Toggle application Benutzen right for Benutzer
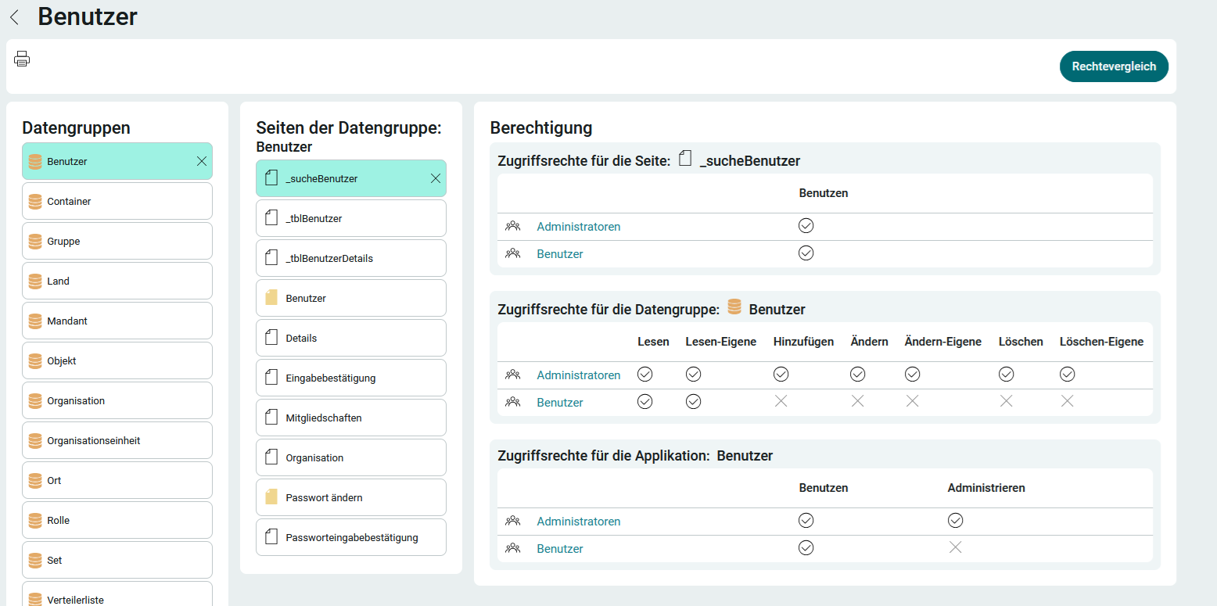Screen dimensions: 1217x606 (x=806, y=548)
